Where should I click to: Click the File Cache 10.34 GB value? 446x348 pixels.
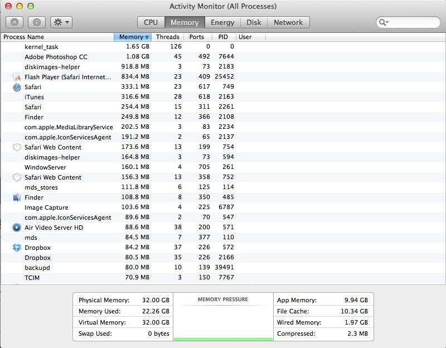pos(354,311)
